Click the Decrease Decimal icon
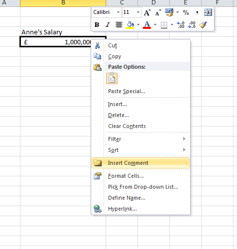This screenshot has height=249, width=237. pos(192,25)
